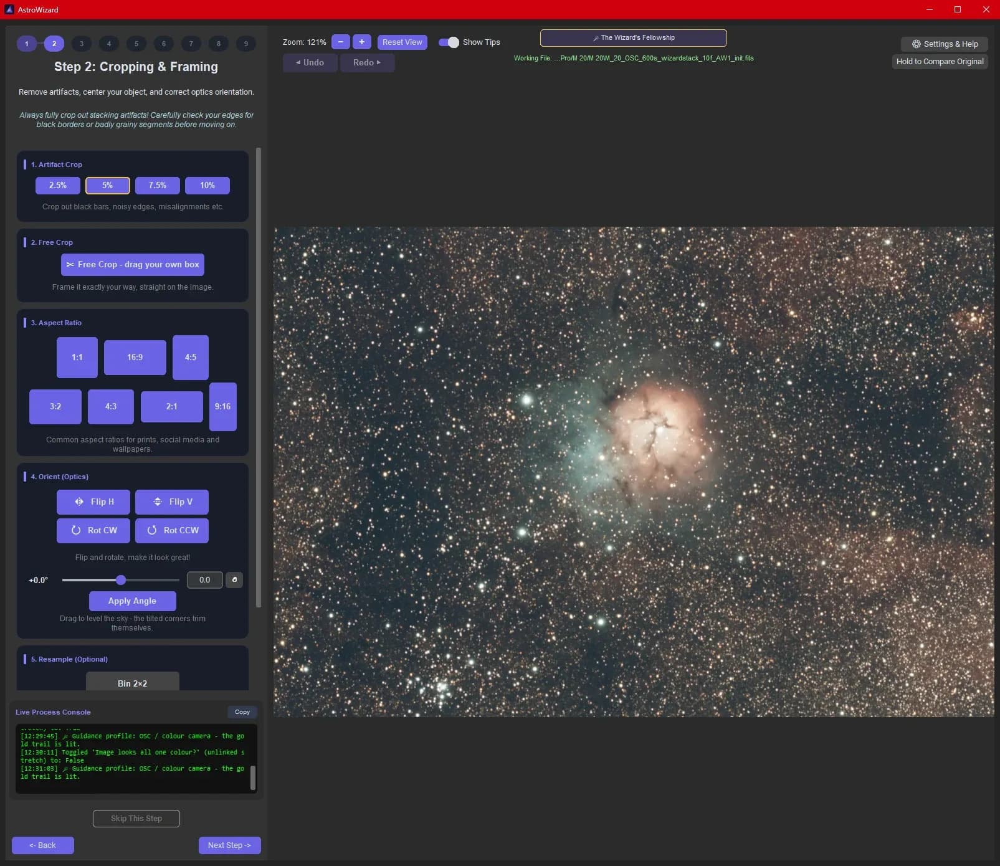Zoom out with the minus button

[x=340, y=42]
